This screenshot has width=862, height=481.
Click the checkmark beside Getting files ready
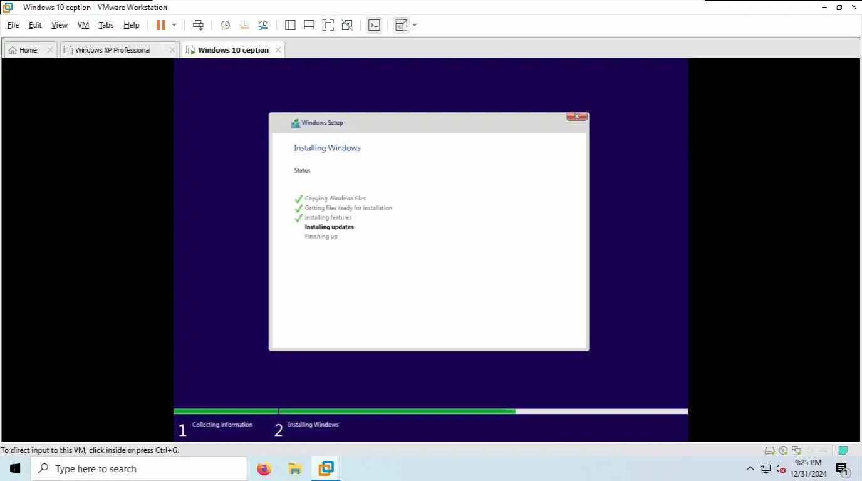299,209
